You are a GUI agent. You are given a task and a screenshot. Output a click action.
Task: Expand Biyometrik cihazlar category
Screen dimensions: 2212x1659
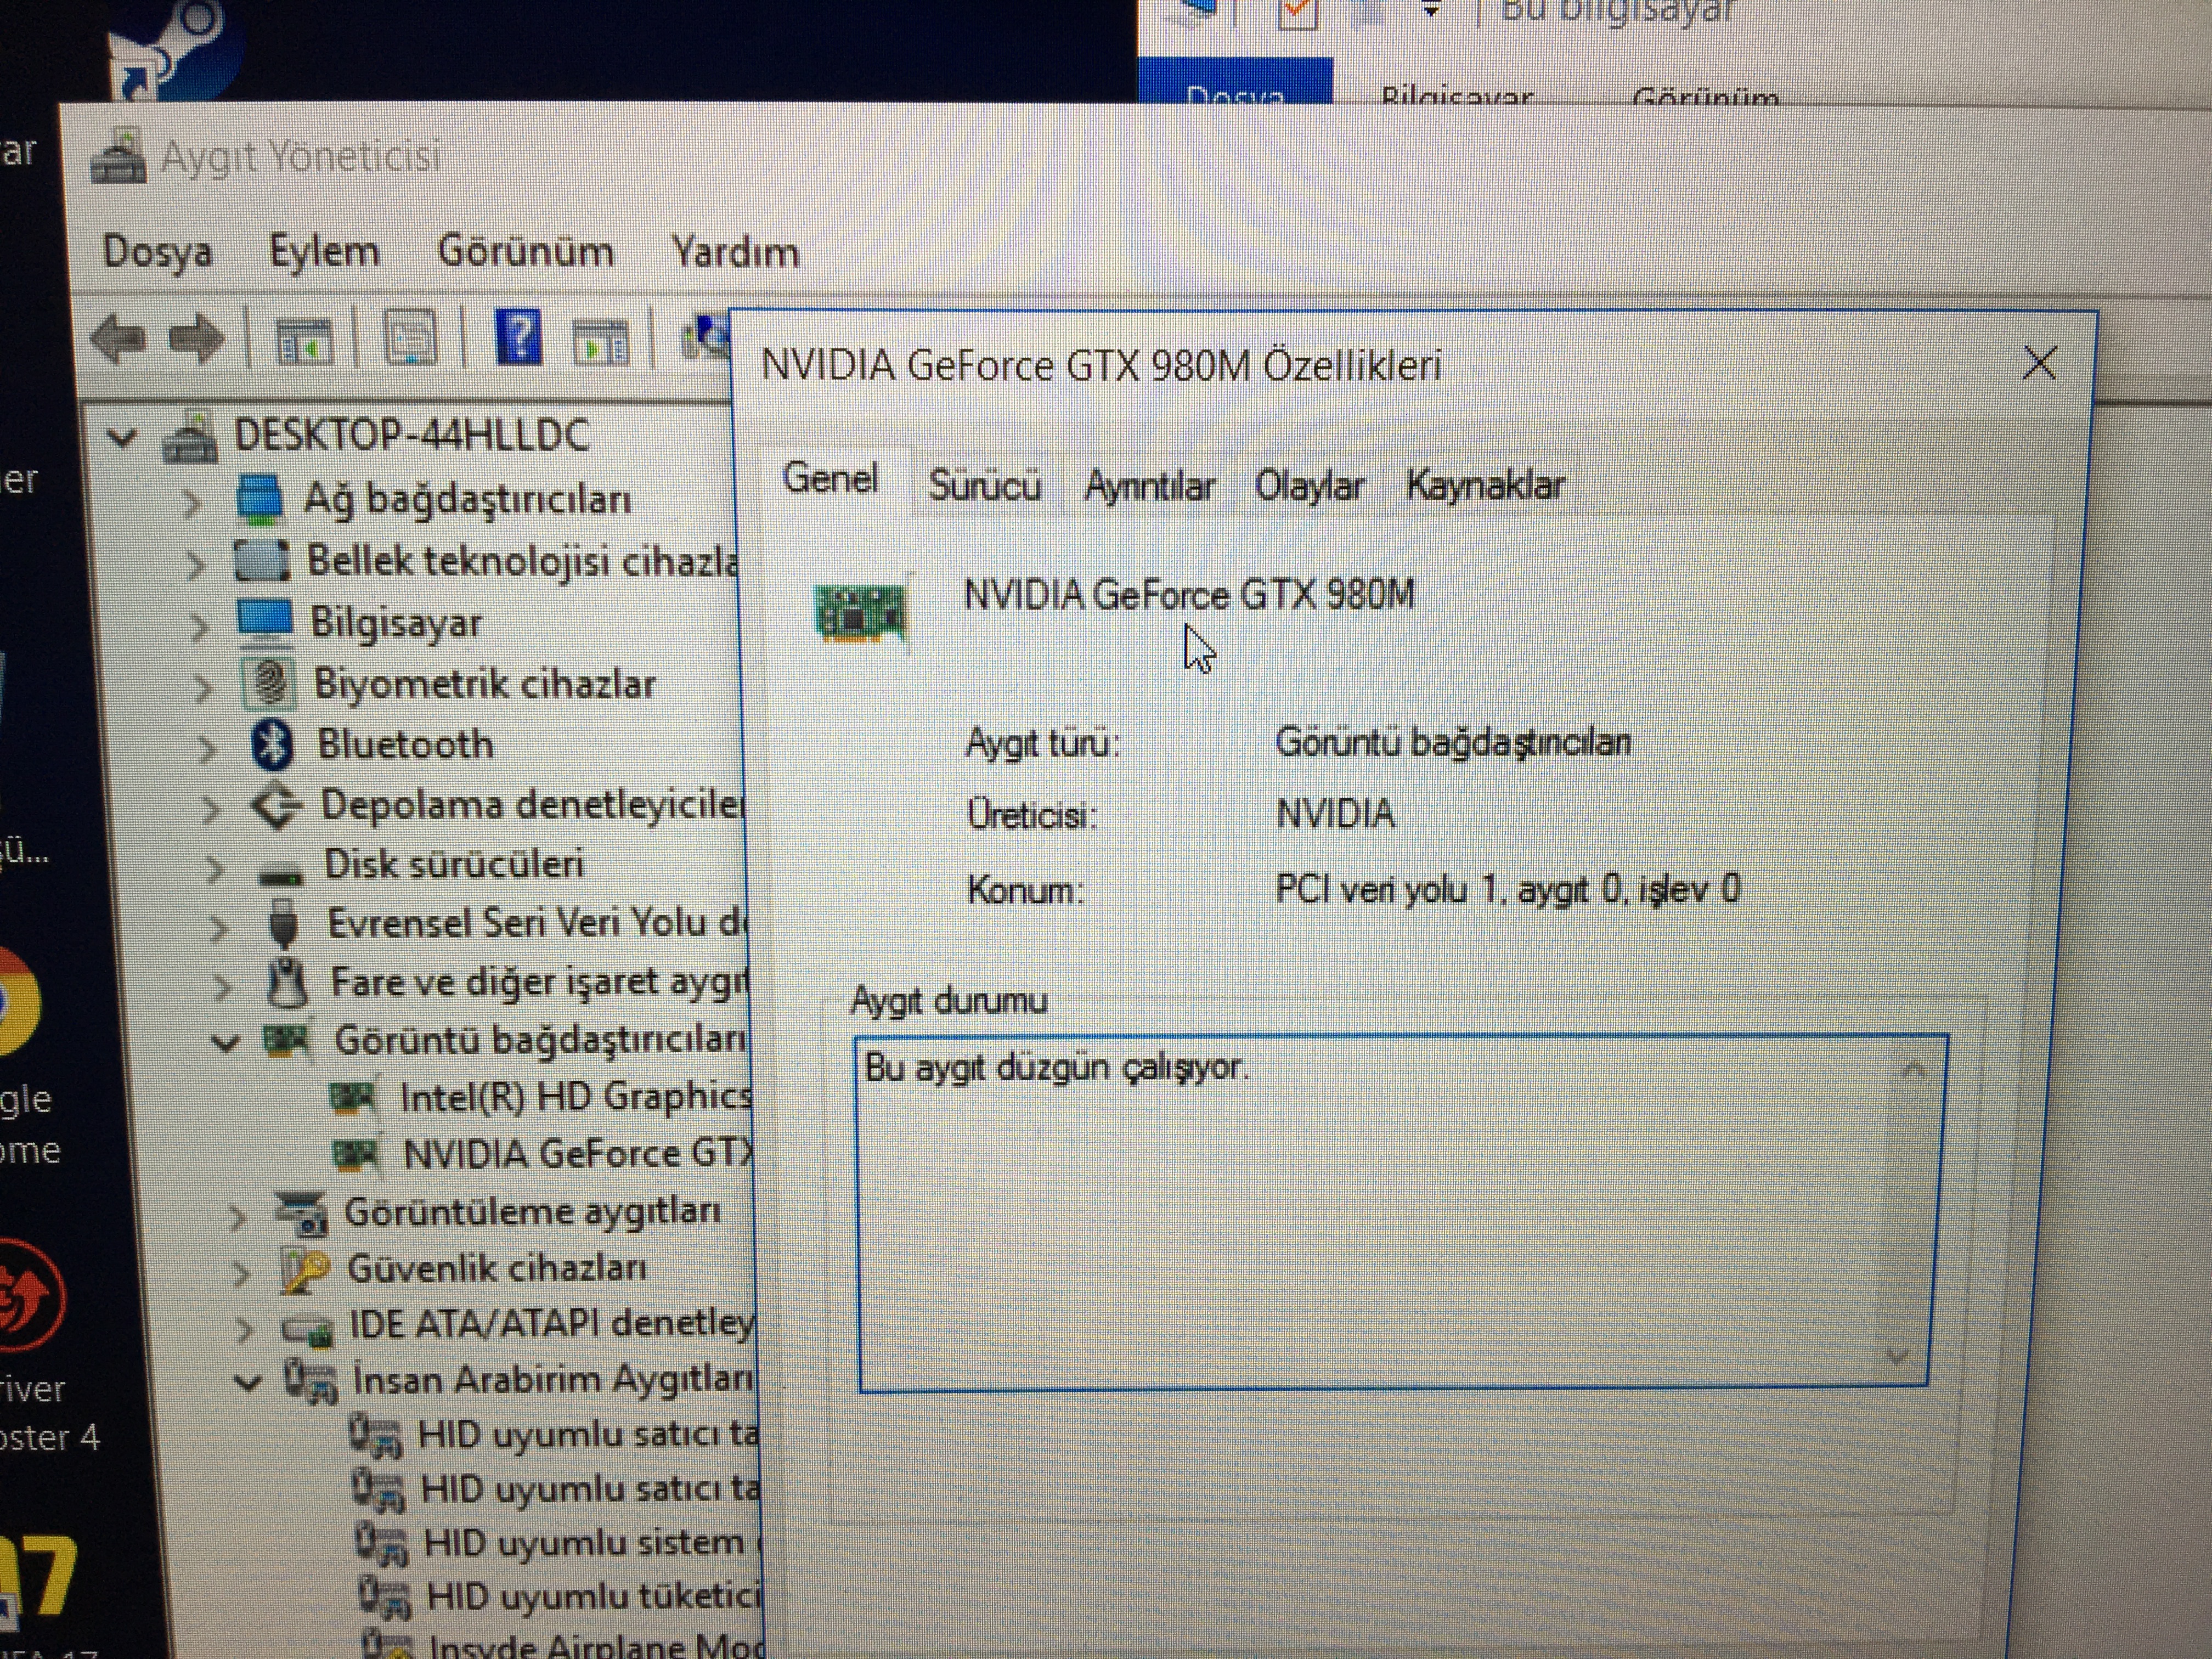tap(203, 688)
